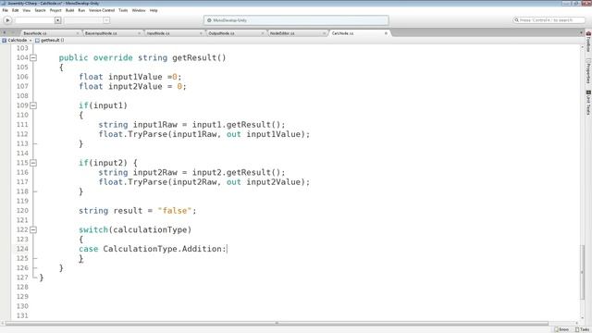Close the NodeEditor.cs tab
The width and height of the screenshot is (592, 333).
pyautogui.click(x=324, y=33)
